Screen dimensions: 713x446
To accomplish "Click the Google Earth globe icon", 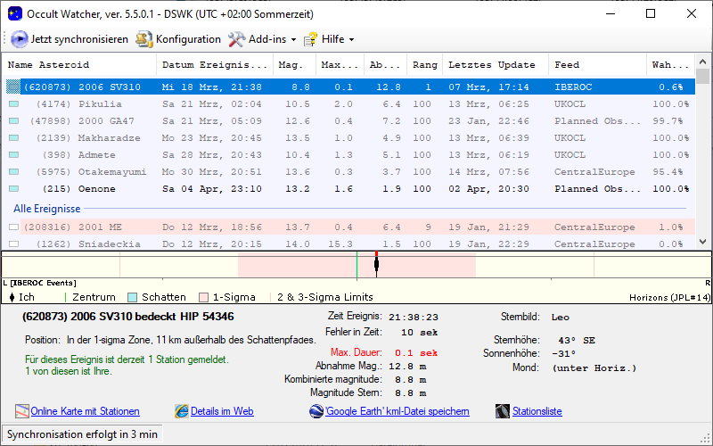I will [x=316, y=411].
